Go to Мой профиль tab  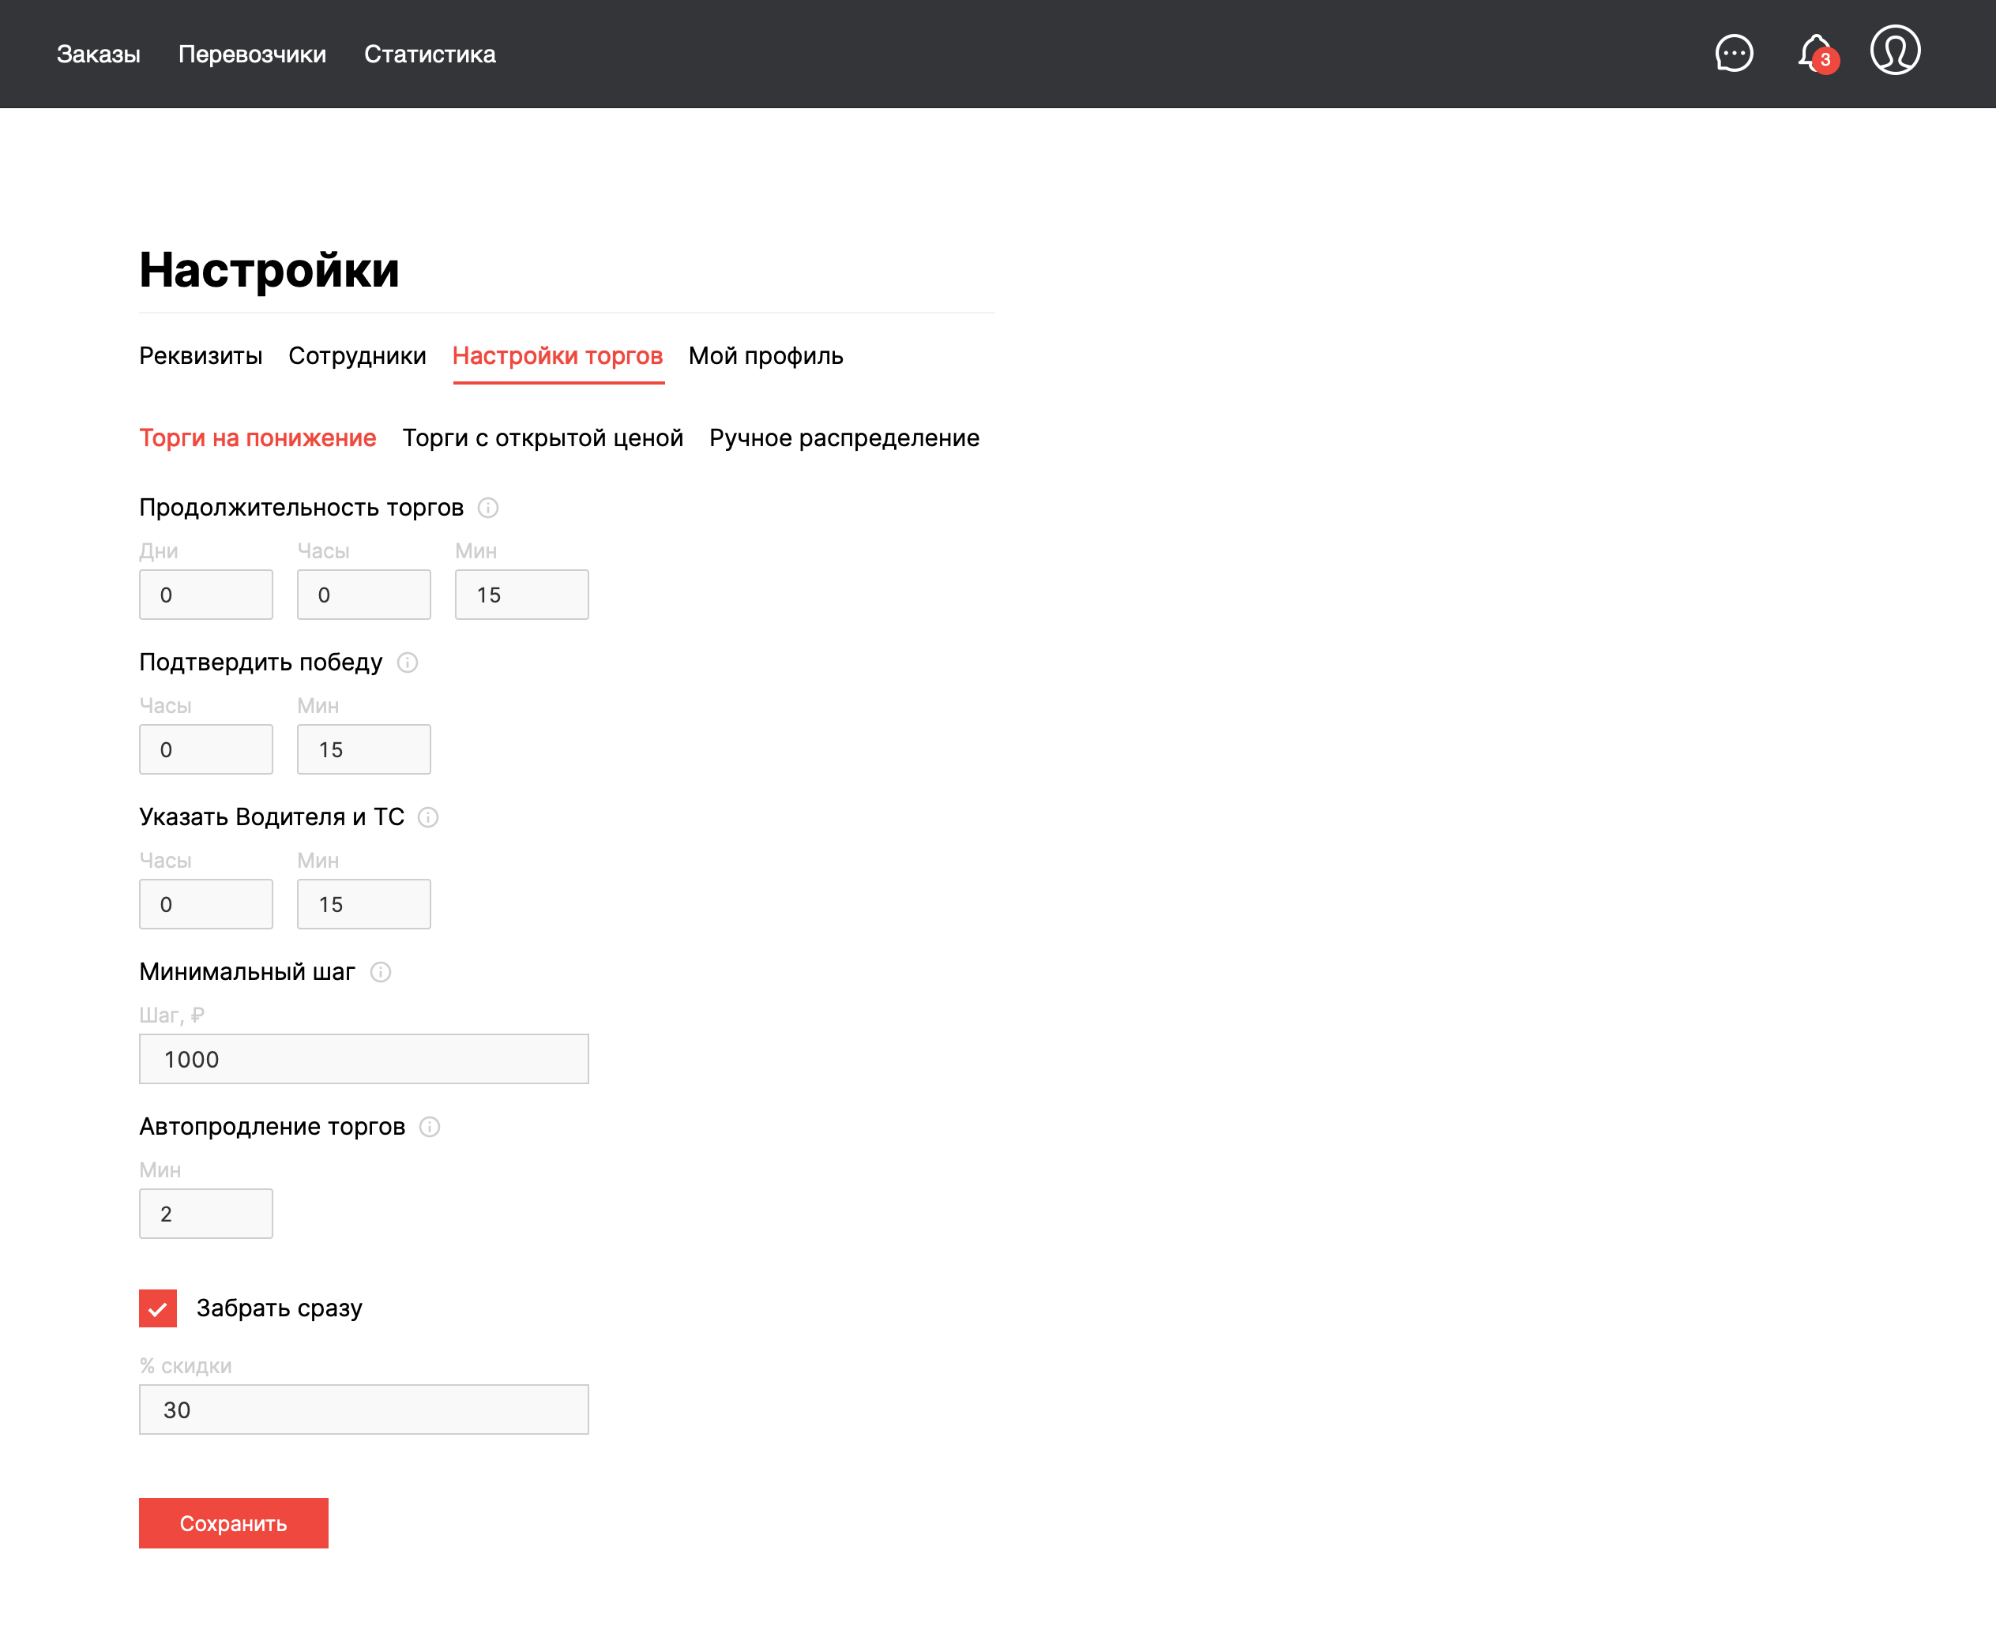coord(765,356)
